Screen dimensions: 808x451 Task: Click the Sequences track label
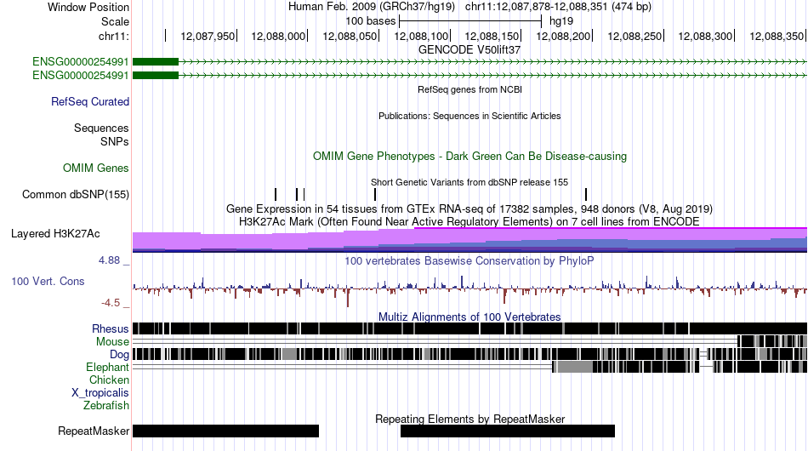click(101, 128)
